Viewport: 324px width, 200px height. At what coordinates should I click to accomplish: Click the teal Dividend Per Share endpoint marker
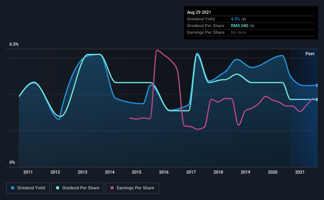(x=317, y=99)
